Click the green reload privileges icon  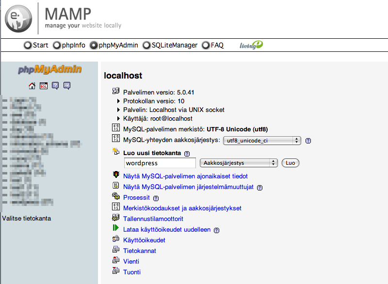(x=115, y=228)
